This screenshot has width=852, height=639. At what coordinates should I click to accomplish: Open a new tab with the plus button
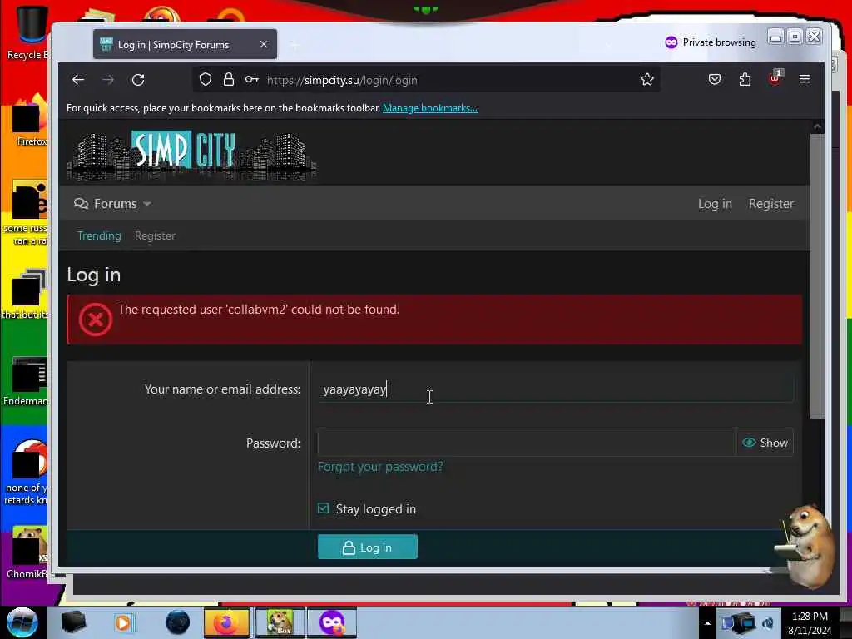point(295,45)
